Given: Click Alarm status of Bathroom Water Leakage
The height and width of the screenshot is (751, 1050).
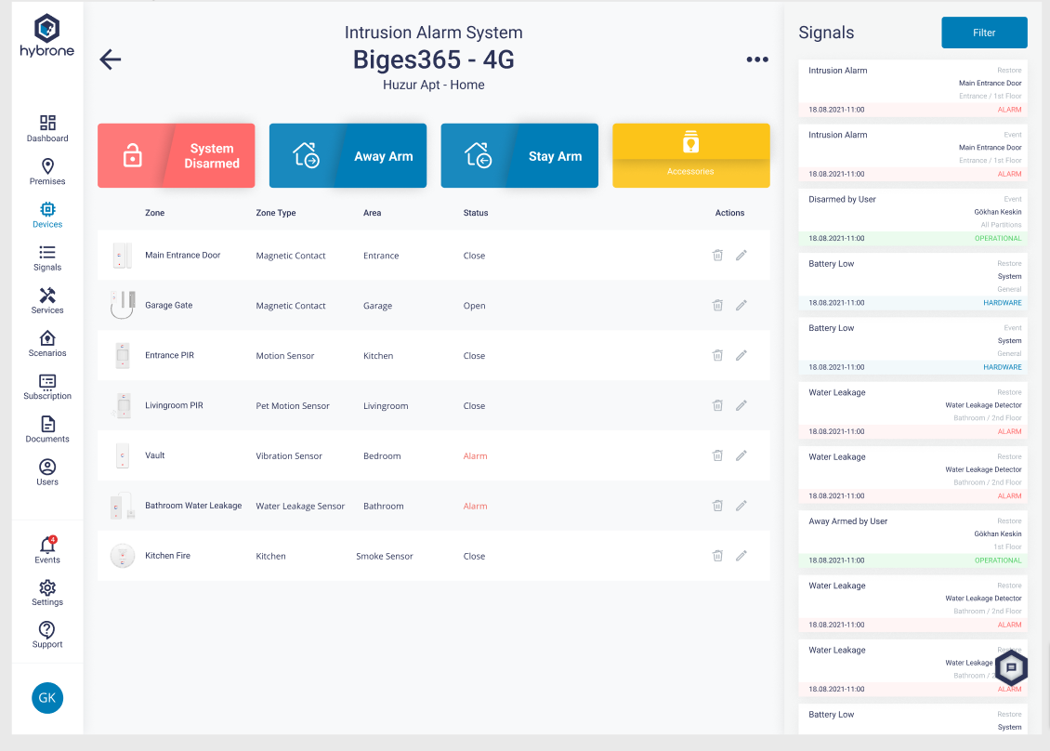Looking at the screenshot, I should (x=476, y=507).
